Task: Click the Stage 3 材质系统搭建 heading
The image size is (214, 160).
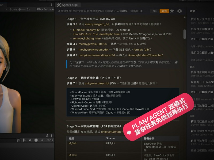Action: click(x=94, y=126)
